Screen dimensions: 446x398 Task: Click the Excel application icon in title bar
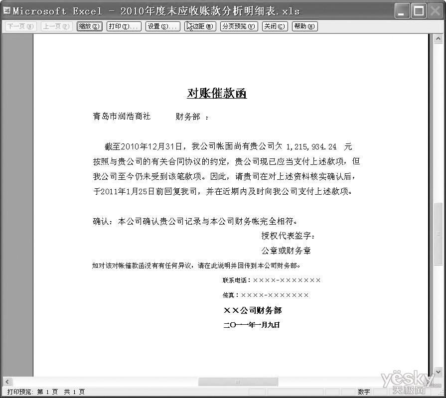[7, 11]
